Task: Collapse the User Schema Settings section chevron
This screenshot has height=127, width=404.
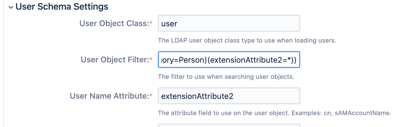Action: 11,7
